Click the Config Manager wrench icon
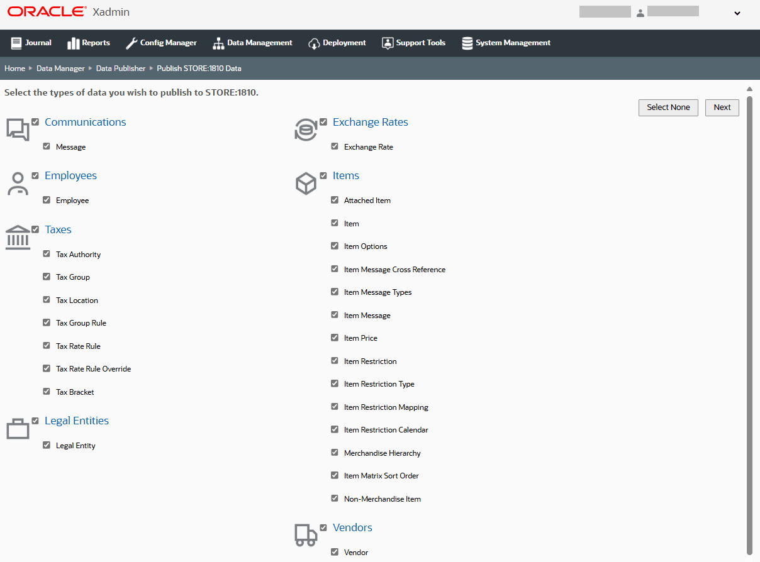 coord(131,43)
